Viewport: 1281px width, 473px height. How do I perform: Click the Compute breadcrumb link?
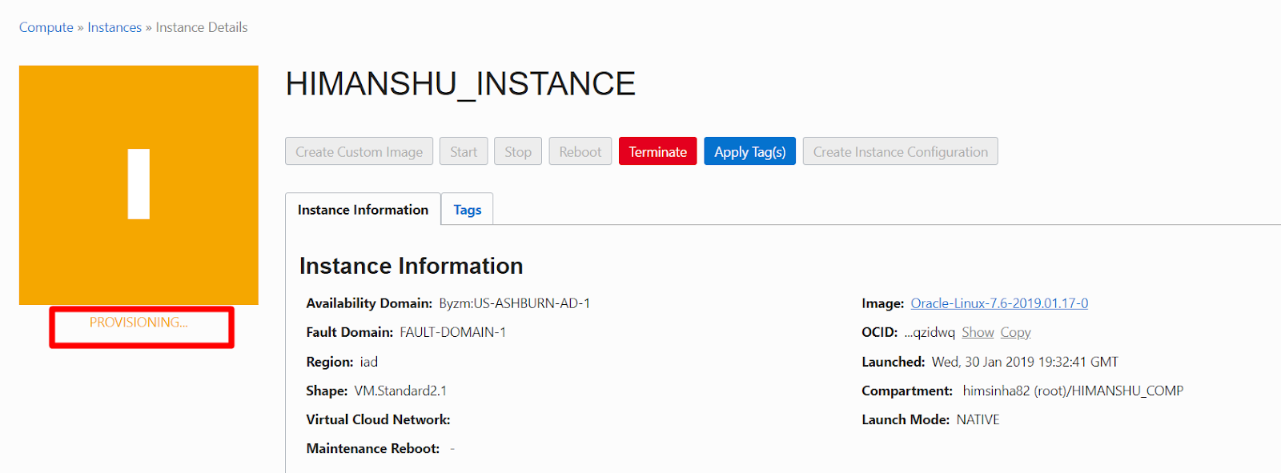pyautogui.click(x=46, y=27)
